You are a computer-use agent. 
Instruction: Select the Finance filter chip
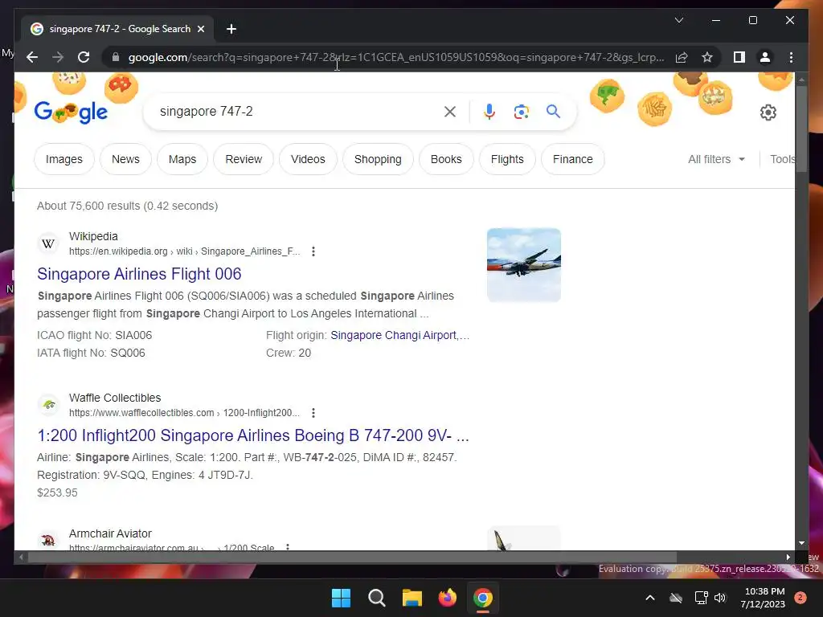click(x=572, y=159)
